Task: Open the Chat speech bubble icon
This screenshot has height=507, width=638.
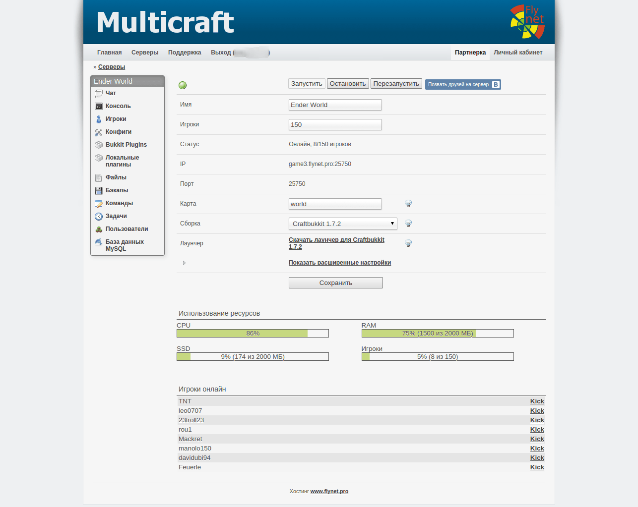Action: [x=99, y=93]
